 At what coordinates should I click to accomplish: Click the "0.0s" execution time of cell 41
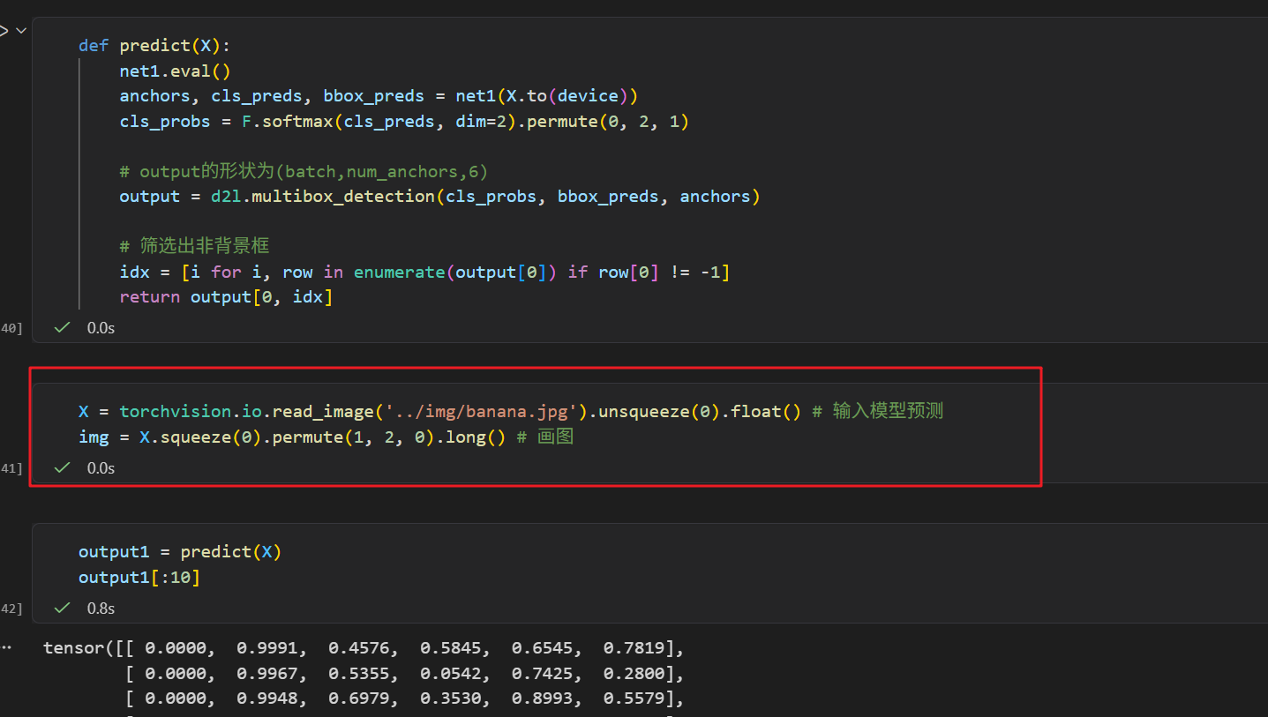(x=101, y=468)
